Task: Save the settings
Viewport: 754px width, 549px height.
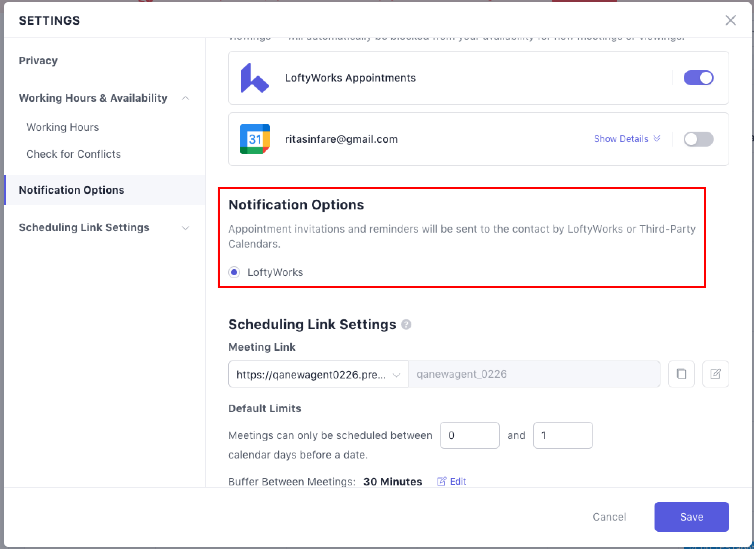Action: (x=691, y=516)
